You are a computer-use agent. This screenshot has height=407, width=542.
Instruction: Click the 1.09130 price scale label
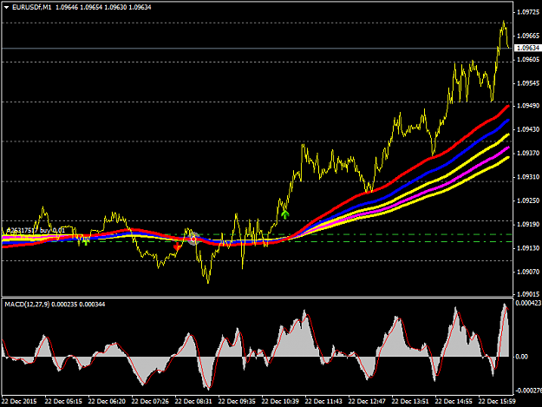click(x=528, y=248)
